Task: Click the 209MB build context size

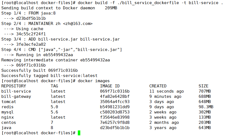Action: [x=111, y=8]
